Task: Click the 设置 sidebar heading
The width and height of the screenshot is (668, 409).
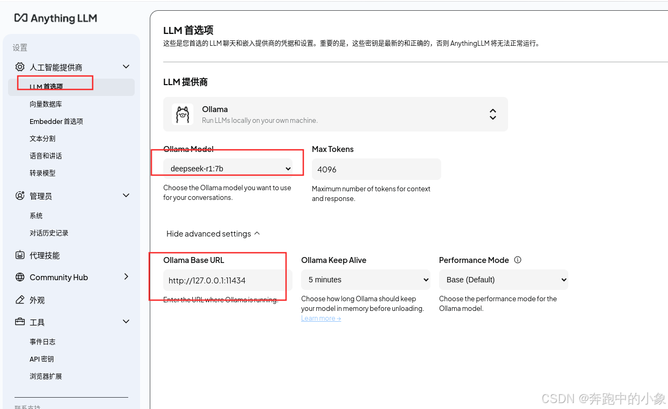Action: point(20,47)
